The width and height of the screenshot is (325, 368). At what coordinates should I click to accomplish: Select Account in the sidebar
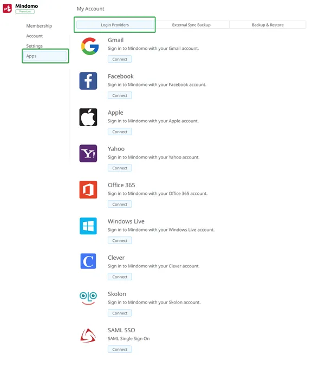(35, 36)
